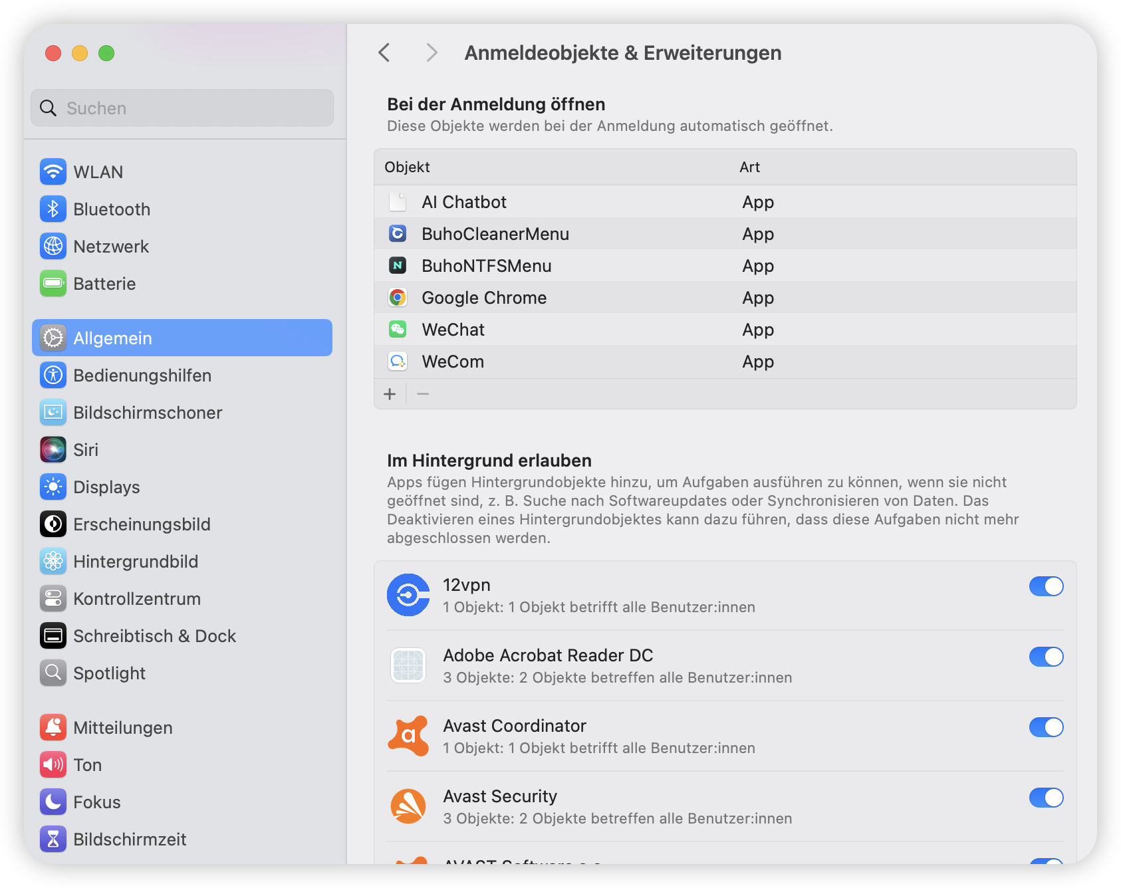Click the Bildschirmzeit hourglass icon
Viewport: 1121px width, 888px height.
[x=53, y=839]
